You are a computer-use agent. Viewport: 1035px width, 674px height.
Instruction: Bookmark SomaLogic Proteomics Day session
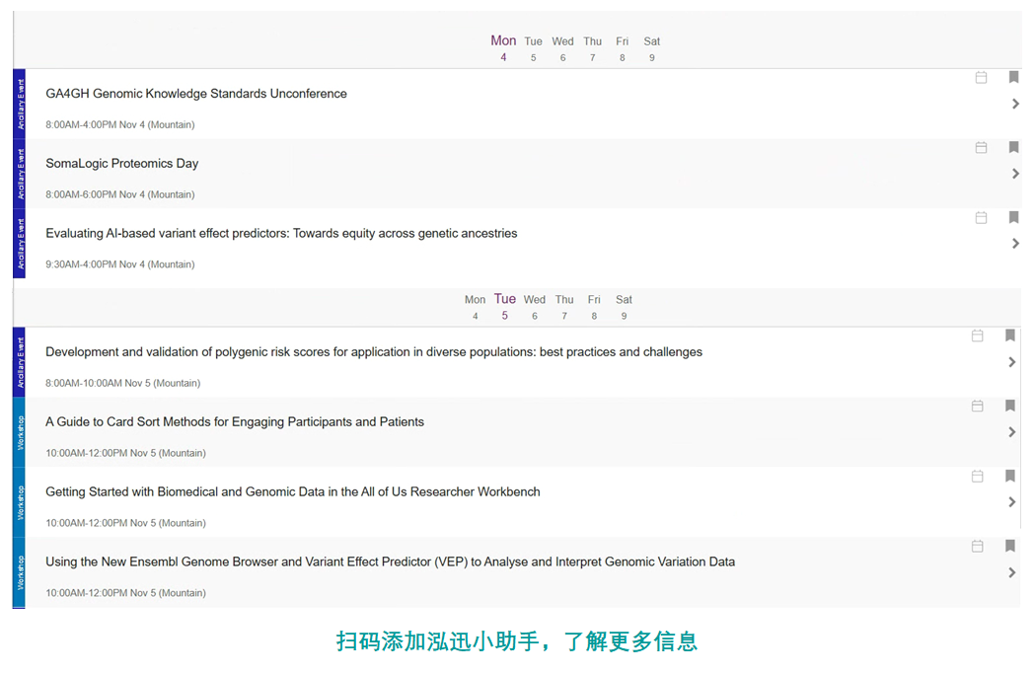[x=1013, y=148]
